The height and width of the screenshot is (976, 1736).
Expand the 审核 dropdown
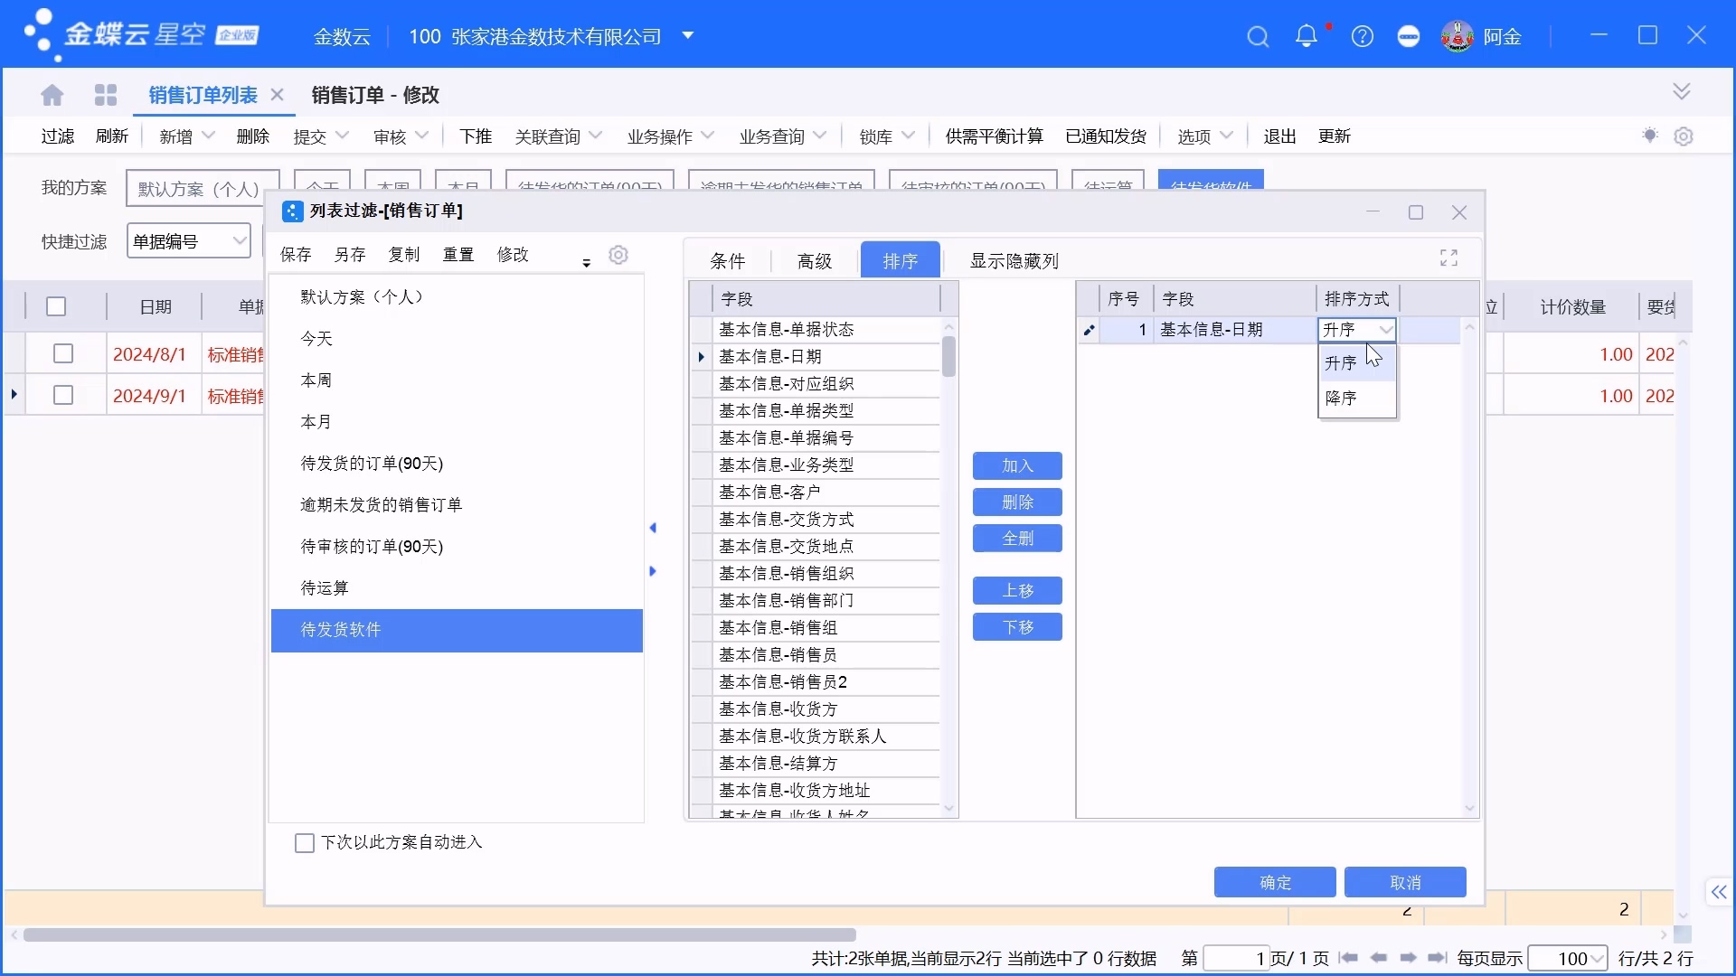(422, 136)
